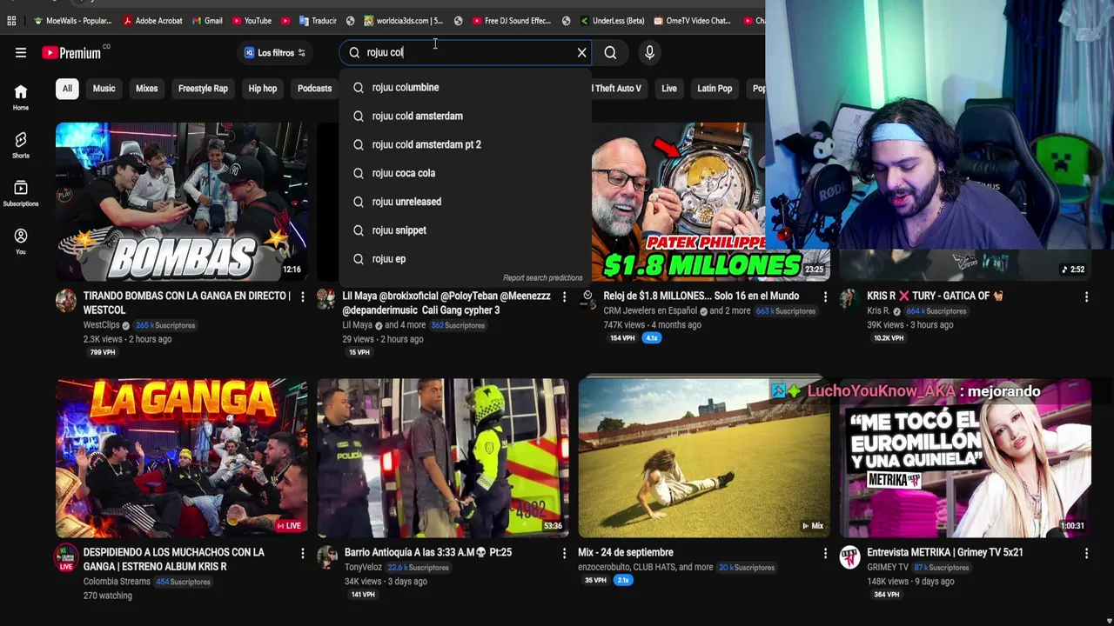
Task: Start voice search with microphone
Action: 649,52
